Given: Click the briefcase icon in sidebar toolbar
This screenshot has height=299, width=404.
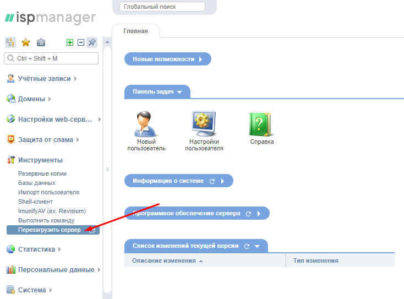Looking at the screenshot, I should pos(41,42).
